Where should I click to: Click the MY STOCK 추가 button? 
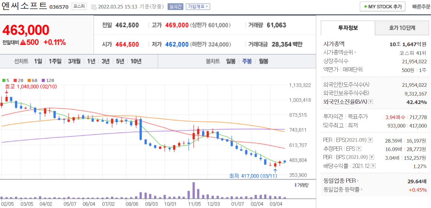(x=382, y=7)
